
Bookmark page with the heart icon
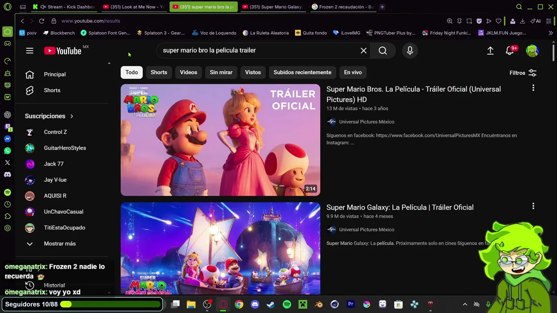(499, 21)
